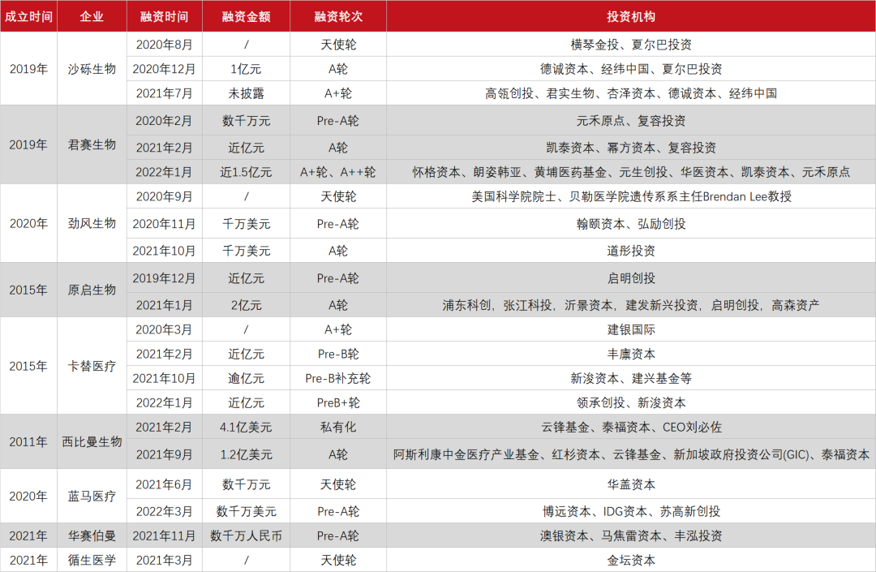
Task: Select the 2021年11月 funding date cell
Action: coord(164,535)
